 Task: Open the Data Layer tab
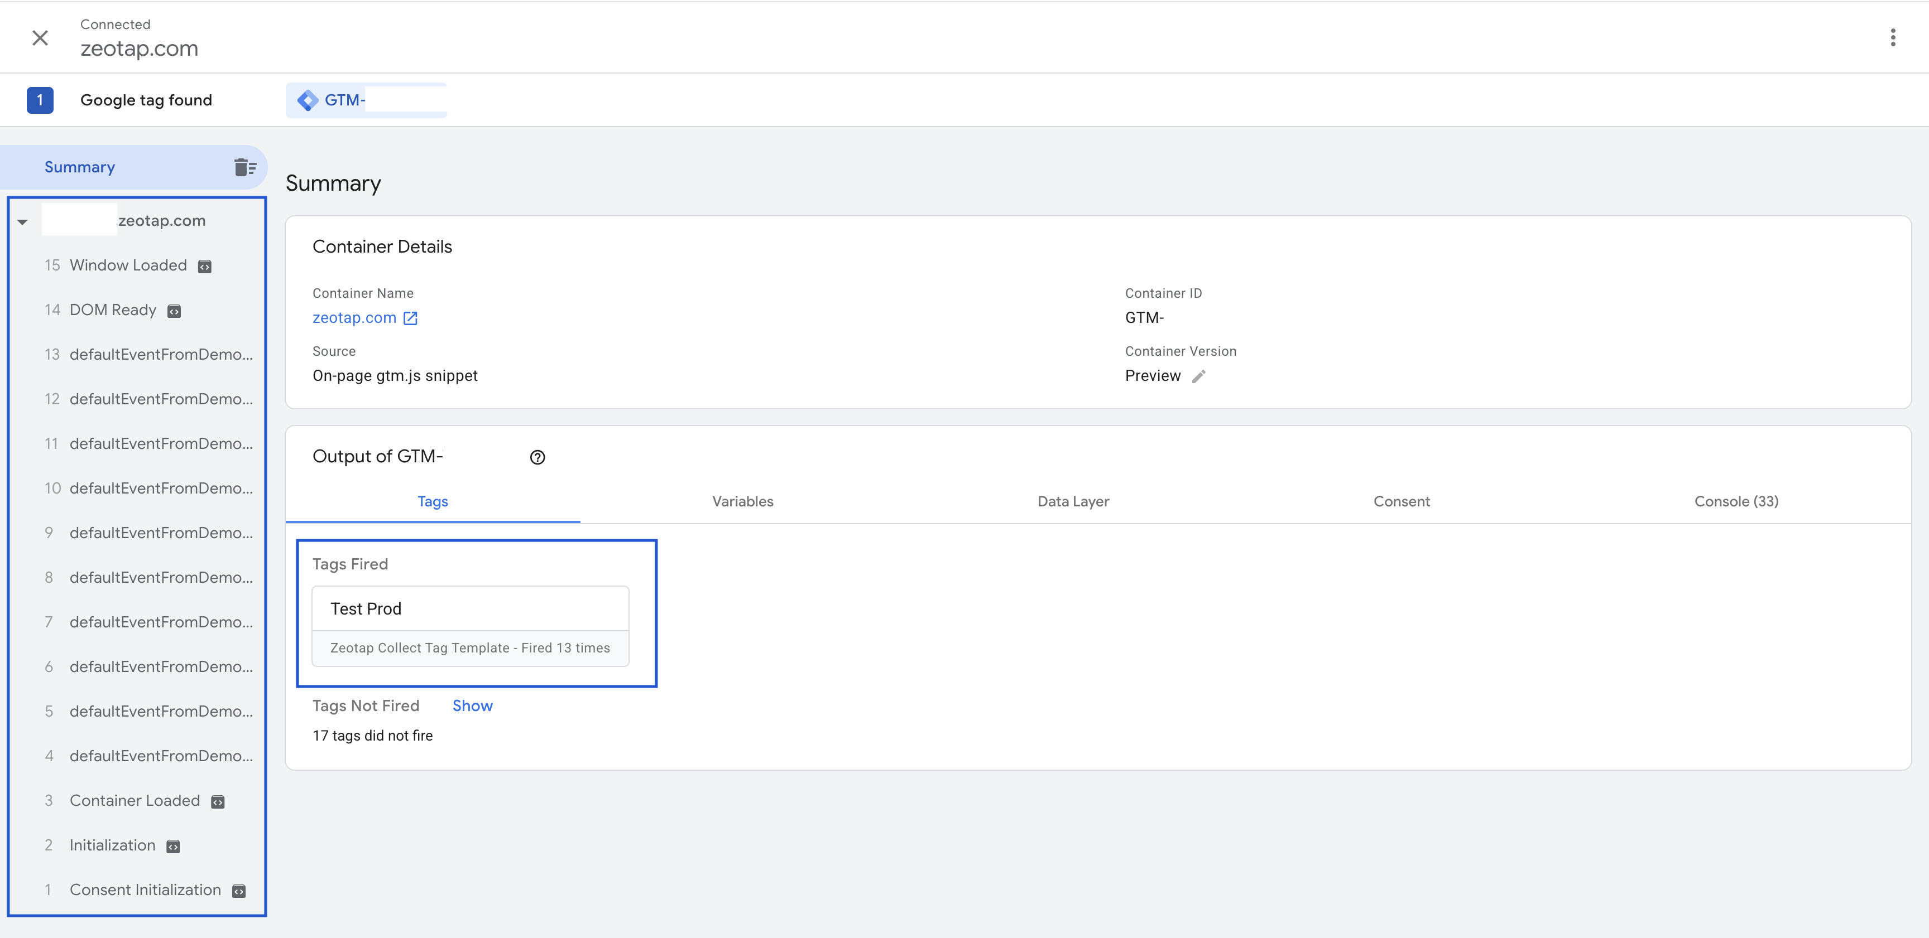1072,501
